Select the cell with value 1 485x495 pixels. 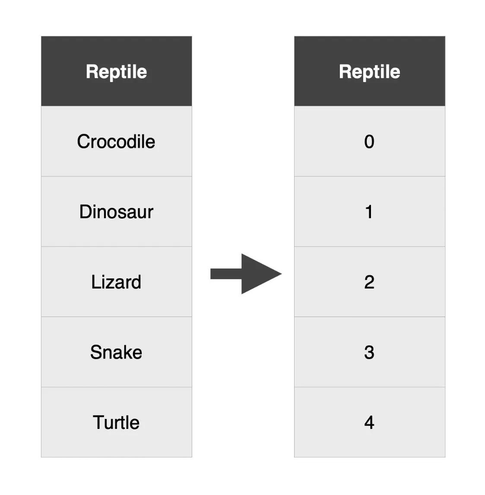coord(370,212)
